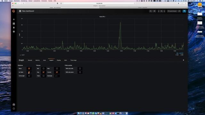Viewport: 205px width, 115px height.
Task: Open Finder from the dock
Action: coord(78,113)
